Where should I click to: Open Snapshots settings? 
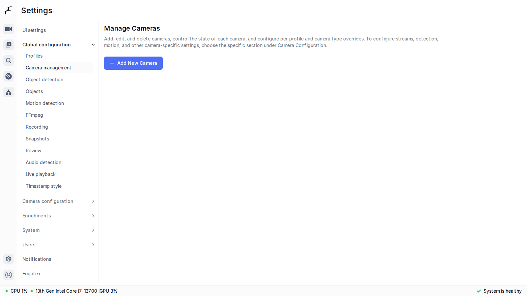[58, 139]
